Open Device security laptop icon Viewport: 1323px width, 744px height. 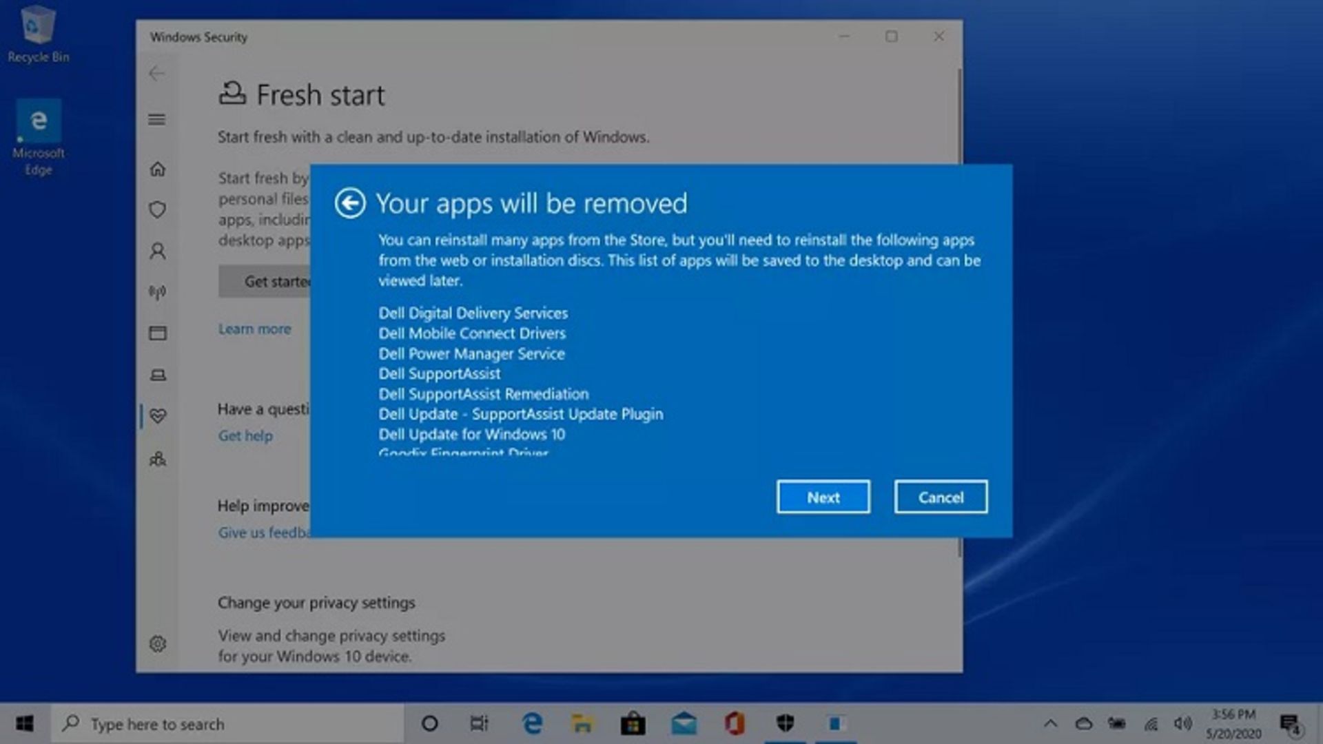pos(158,375)
